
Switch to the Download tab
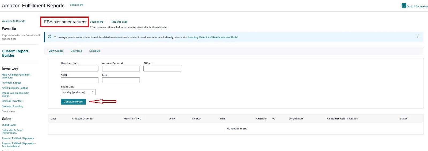pyautogui.click(x=76, y=51)
